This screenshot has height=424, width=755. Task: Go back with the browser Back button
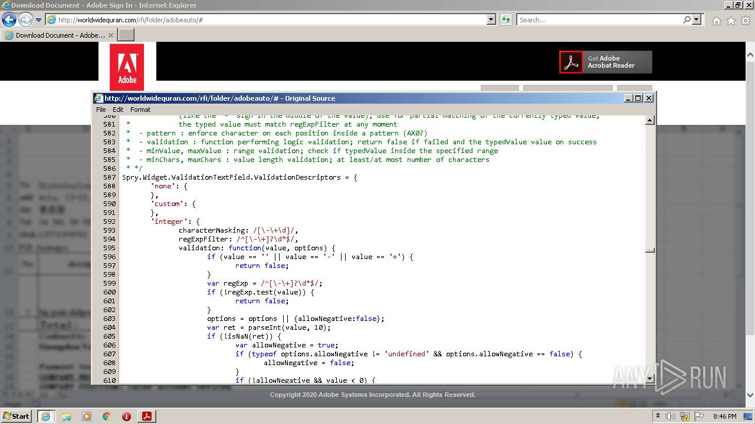point(9,20)
